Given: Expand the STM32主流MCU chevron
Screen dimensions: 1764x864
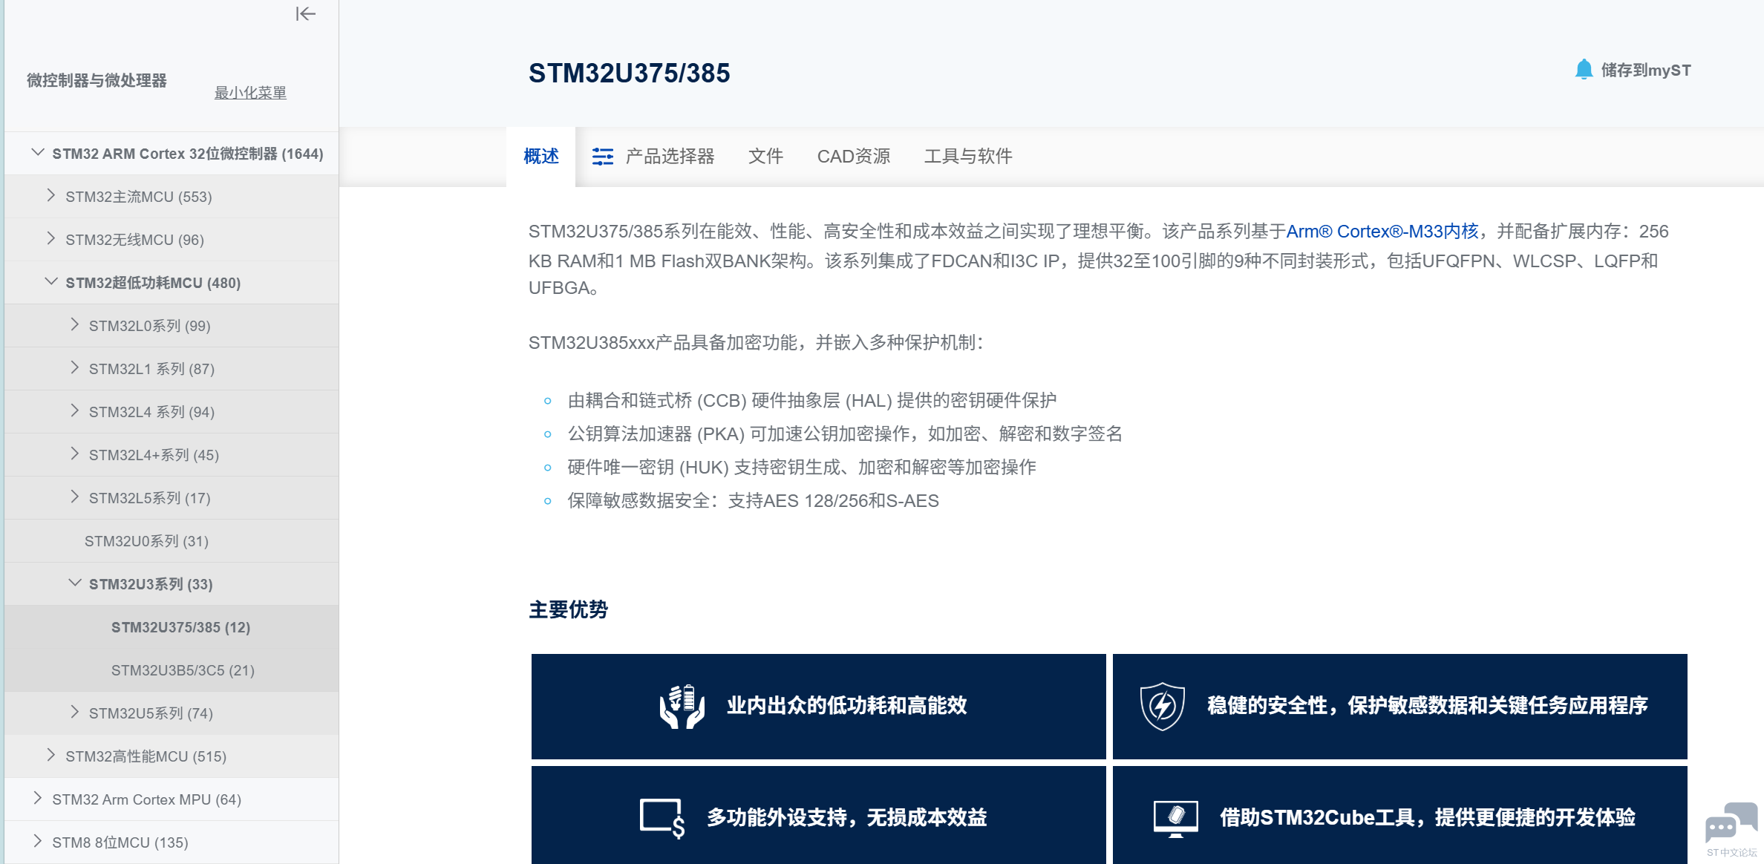Looking at the screenshot, I should (x=50, y=196).
